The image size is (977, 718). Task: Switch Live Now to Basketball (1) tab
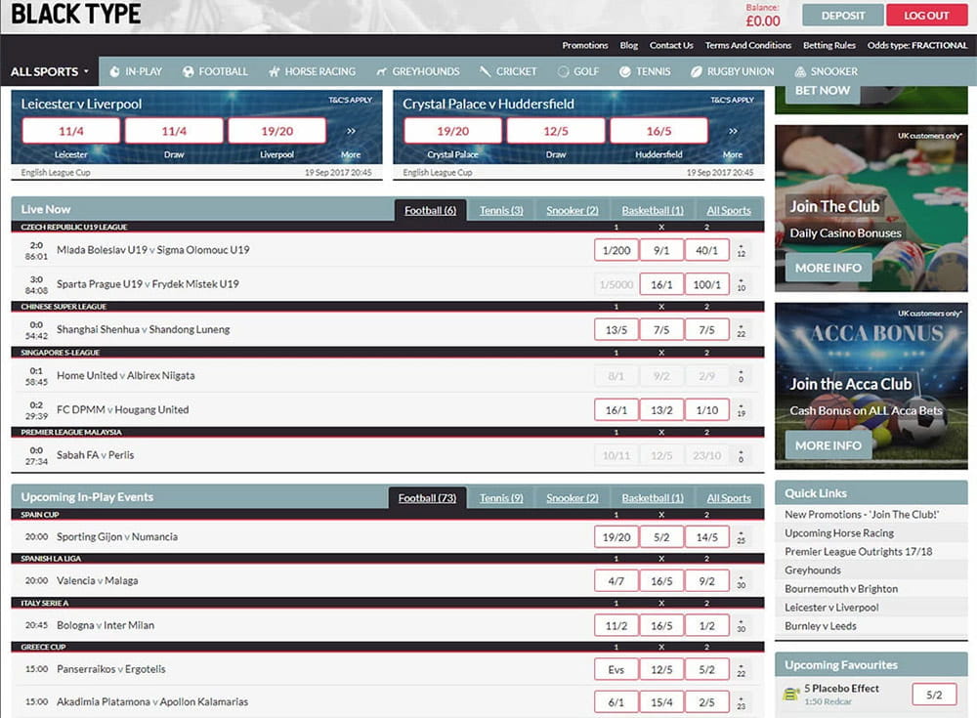[653, 211]
